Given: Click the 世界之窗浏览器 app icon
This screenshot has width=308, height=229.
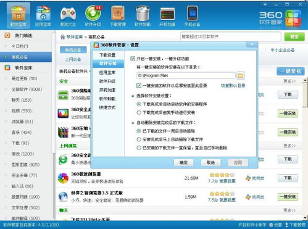Looking at the screenshot, I should [x=63, y=197].
